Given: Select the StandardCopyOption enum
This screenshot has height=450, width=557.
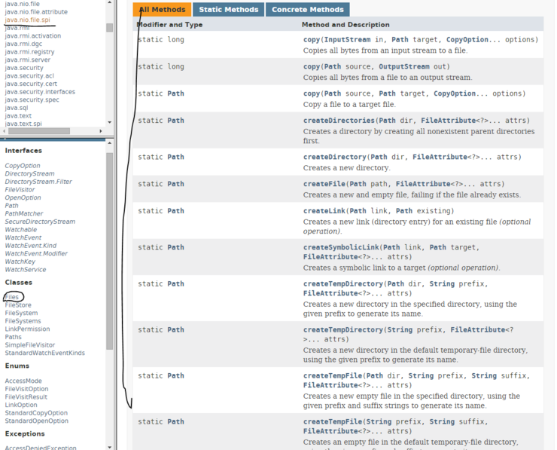Looking at the screenshot, I should (36, 413).
